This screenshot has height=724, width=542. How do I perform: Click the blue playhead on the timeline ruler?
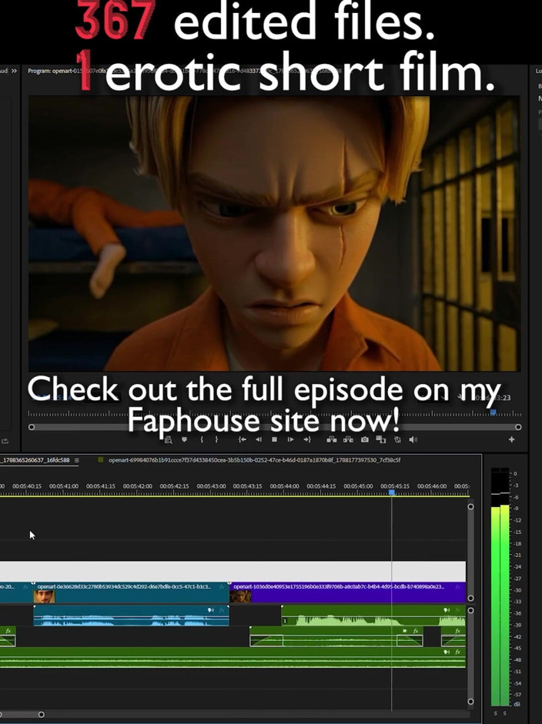[x=392, y=492]
